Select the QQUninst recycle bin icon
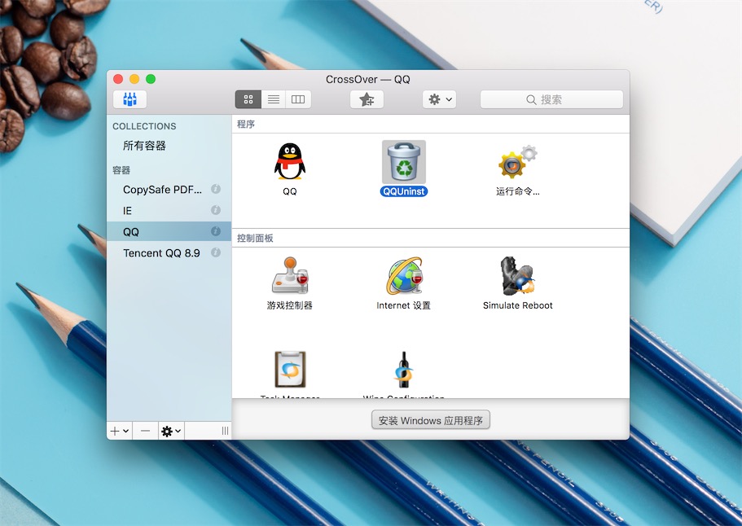 [x=404, y=162]
